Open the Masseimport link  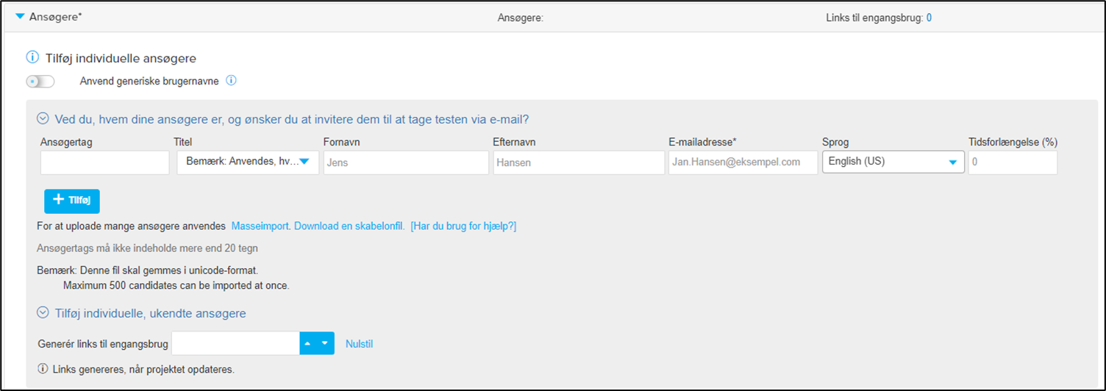pos(261,226)
